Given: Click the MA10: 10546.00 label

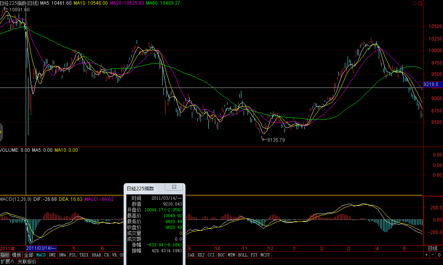Looking at the screenshot, I should pos(90,3).
